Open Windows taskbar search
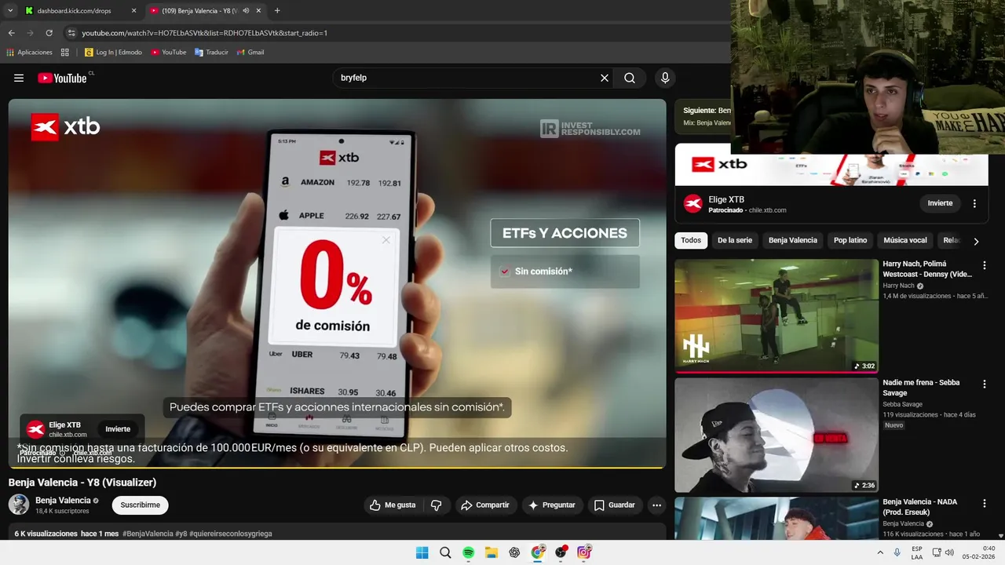The image size is (1005, 565). click(445, 552)
